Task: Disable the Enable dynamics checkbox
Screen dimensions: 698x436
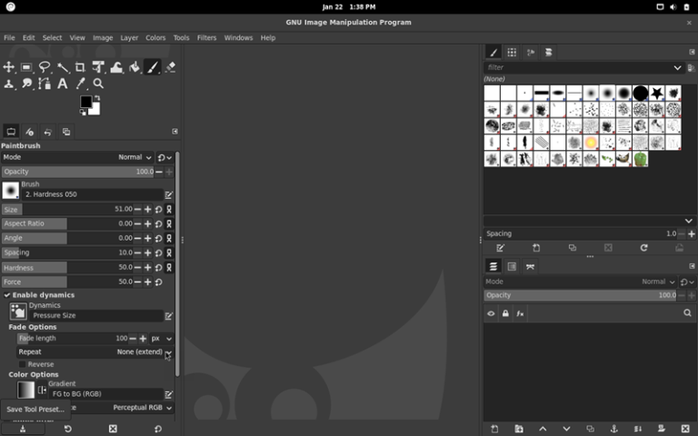Action: click(7, 295)
